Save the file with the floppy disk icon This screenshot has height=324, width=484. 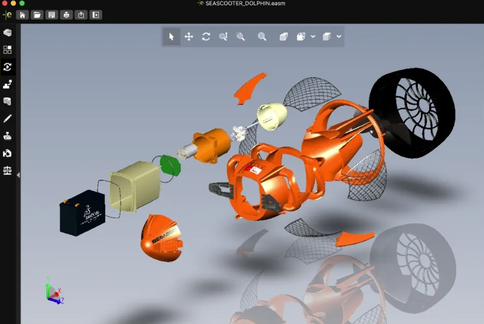pyautogui.click(x=52, y=15)
